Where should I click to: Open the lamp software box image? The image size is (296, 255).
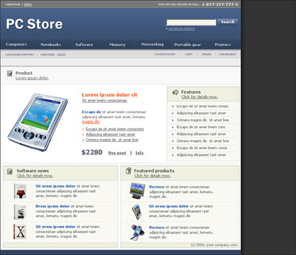click(20, 191)
